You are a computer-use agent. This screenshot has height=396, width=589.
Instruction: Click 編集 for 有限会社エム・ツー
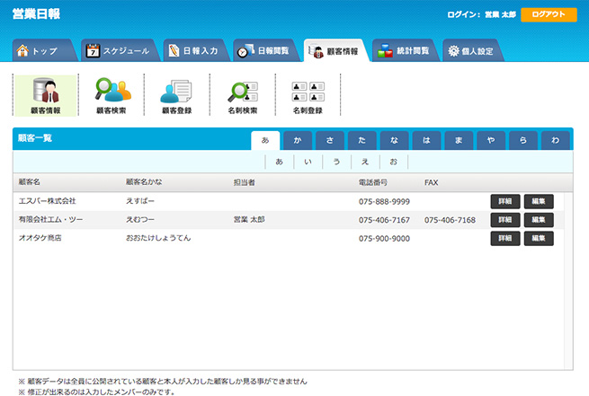tap(539, 220)
